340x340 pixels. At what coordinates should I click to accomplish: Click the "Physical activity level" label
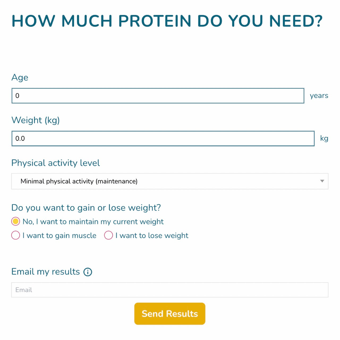coord(56,163)
